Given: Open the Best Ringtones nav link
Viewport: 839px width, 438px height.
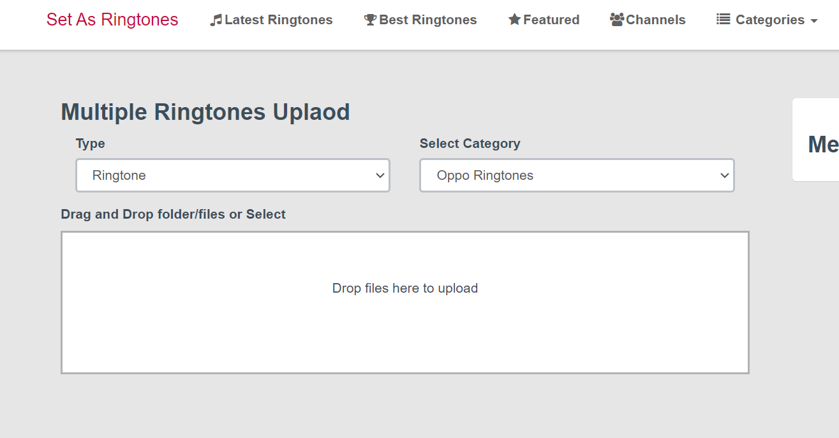Looking at the screenshot, I should point(427,20).
